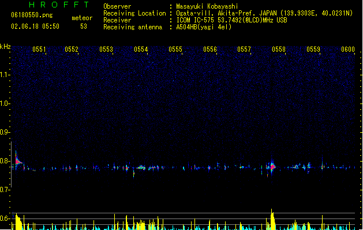Click the 0552 time marker
This screenshot has width=363, height=230.
[72, 49]
